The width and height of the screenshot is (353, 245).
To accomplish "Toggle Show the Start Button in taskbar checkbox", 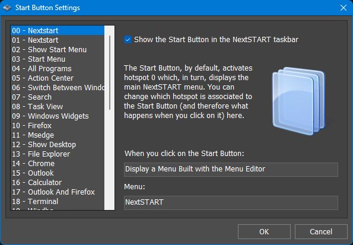I will [x=128, y=40].
